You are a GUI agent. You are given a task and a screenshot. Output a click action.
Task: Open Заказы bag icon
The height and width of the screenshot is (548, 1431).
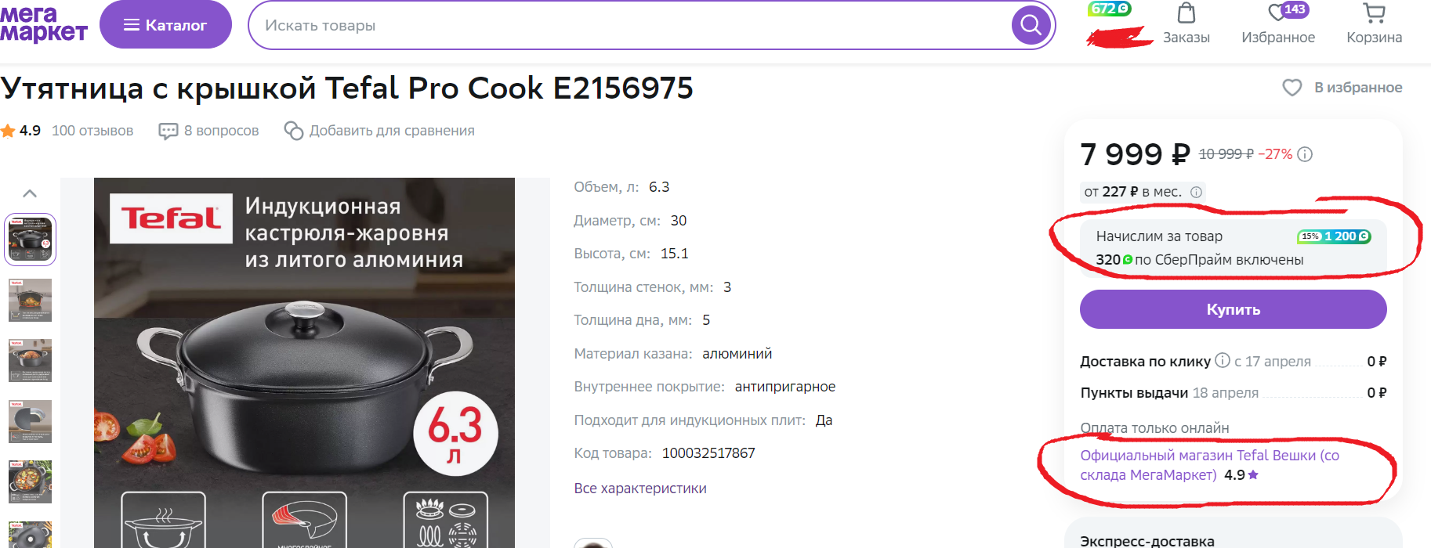1186,13
